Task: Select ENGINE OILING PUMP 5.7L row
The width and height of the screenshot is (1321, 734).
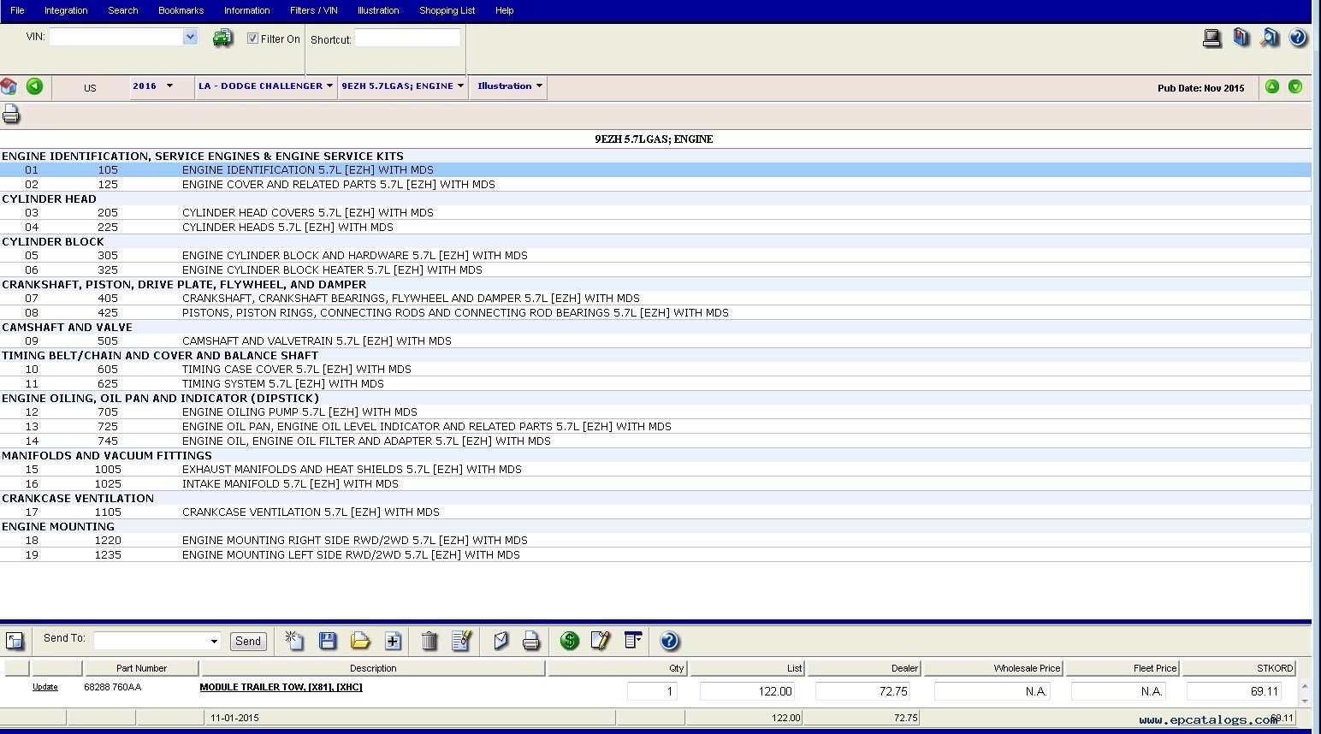Action: (x=655, y=412)
